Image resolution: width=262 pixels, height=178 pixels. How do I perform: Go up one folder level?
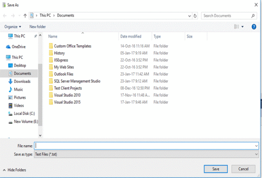pos(25,16)
